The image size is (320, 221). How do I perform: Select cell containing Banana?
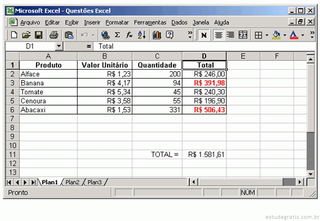(x=48, y=83)
